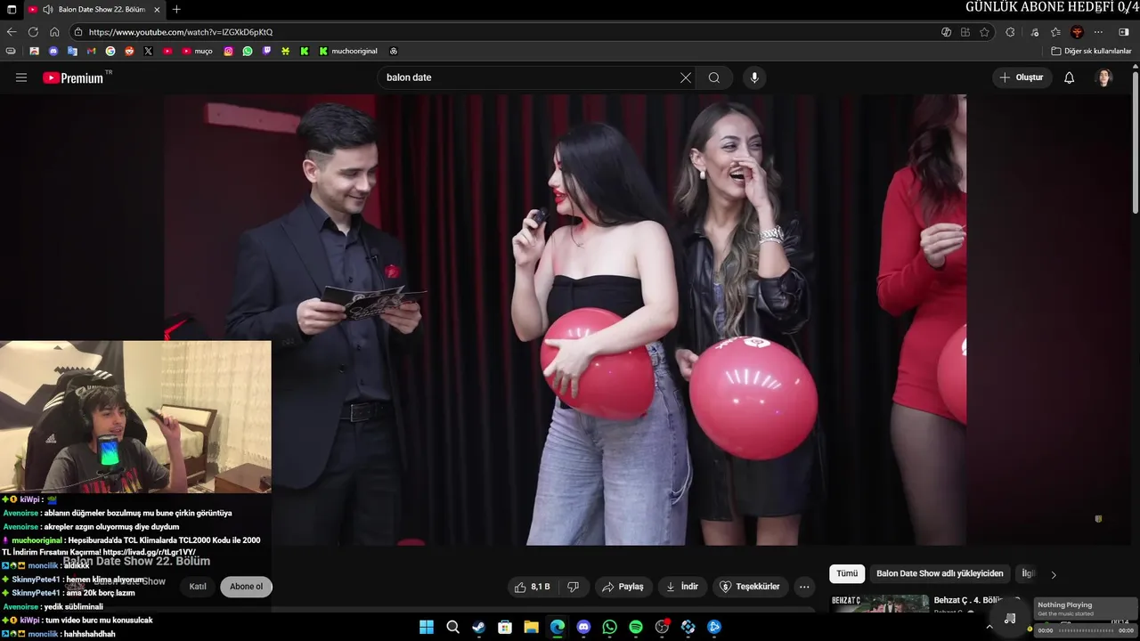Open the X (Twitter) bookmark
Viewport: 1140px width, 641px height.
click(148, 52)
